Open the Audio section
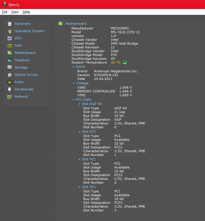The height and width of the screenshot is (221, 205). (x=19, y=82)
